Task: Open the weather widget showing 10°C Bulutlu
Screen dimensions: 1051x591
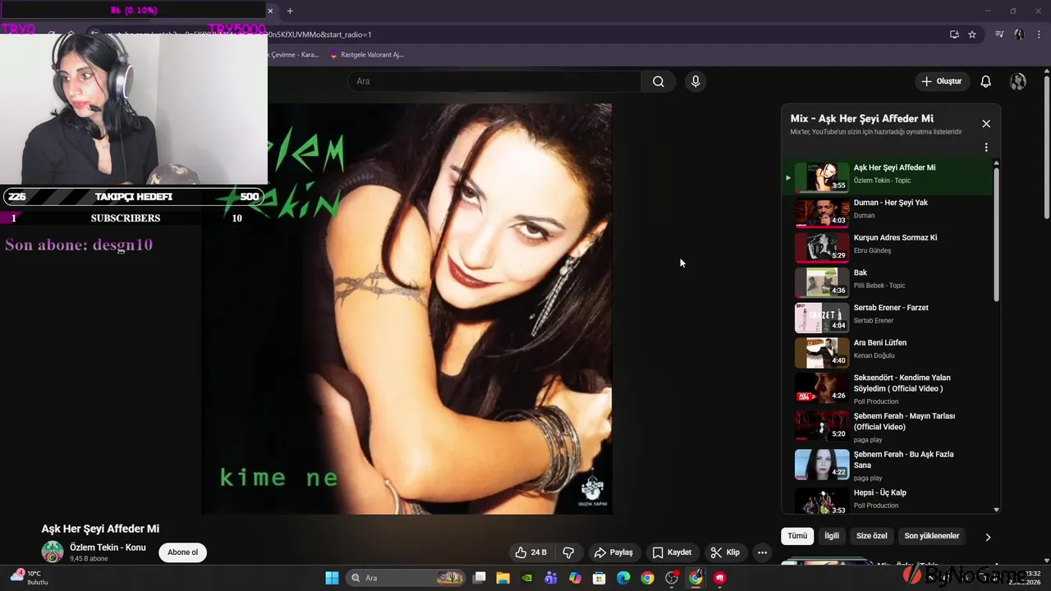Action: tap(29, 578)
